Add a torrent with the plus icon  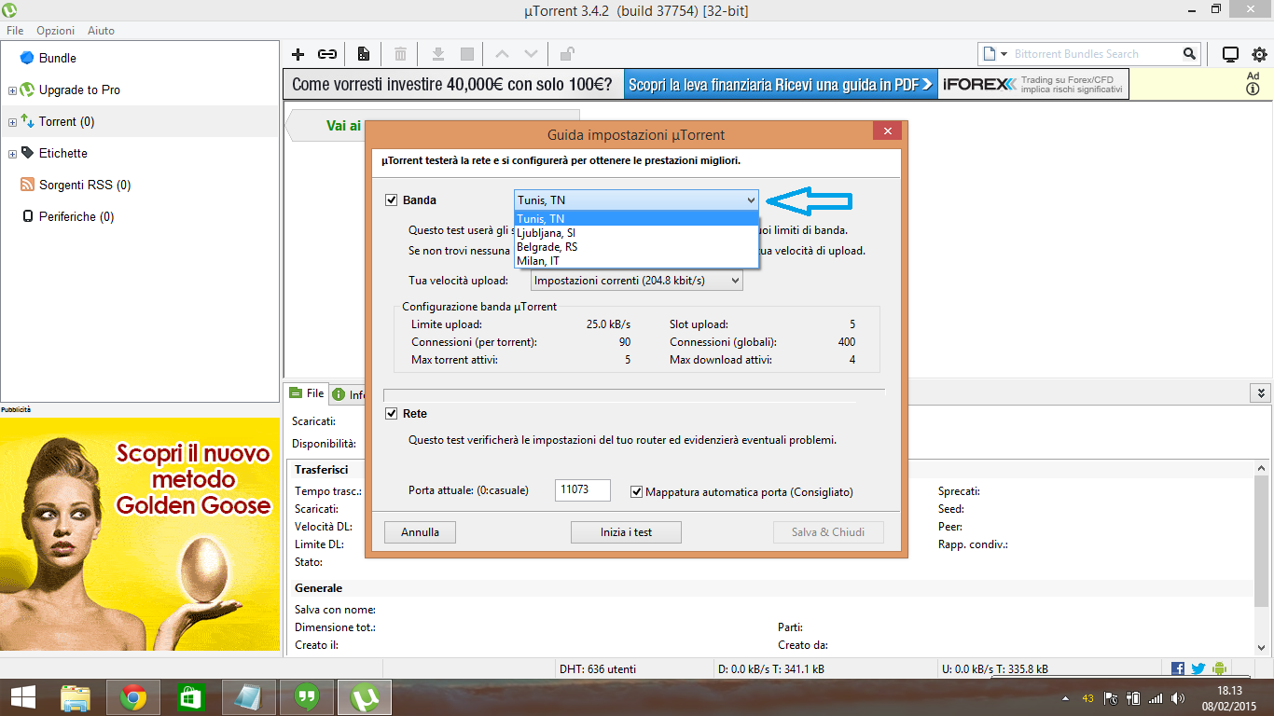[x=298, y=54]
